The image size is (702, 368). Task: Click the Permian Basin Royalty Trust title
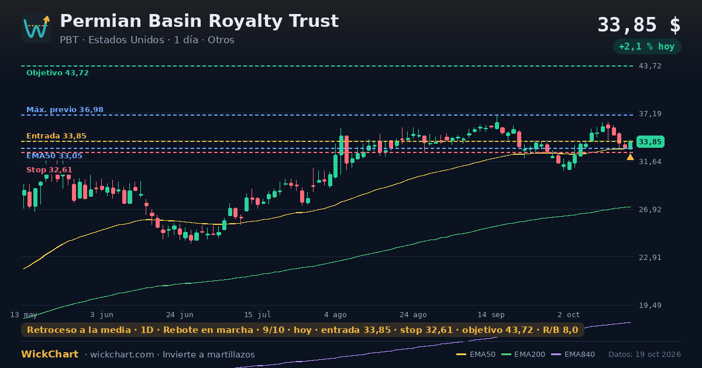199,21
